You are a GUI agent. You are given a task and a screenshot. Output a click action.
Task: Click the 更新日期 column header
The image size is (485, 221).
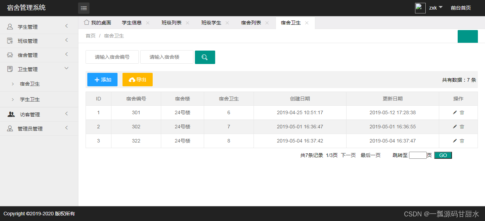[393, 99]
